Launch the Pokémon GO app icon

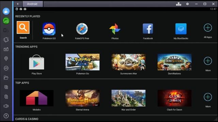click(49, 29)
